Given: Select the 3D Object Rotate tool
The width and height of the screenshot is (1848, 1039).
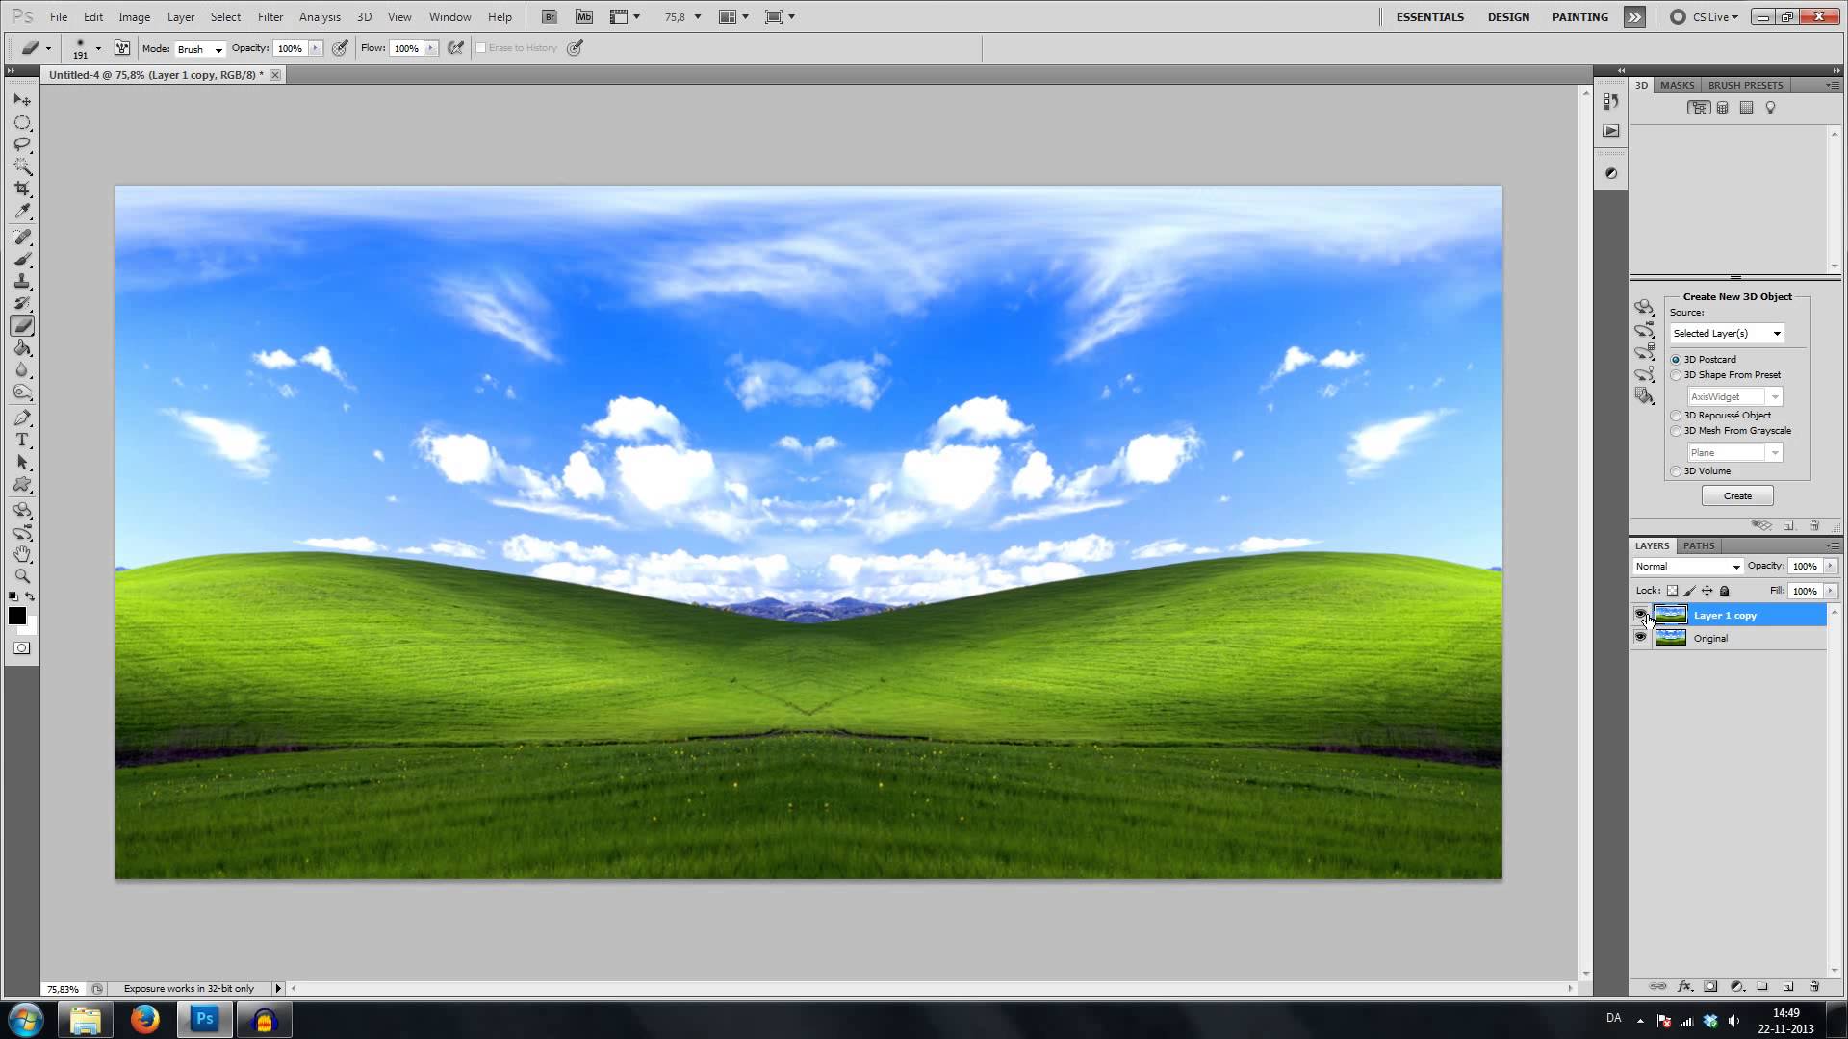Looking at the screenshot, I should (x=22, y=510).
